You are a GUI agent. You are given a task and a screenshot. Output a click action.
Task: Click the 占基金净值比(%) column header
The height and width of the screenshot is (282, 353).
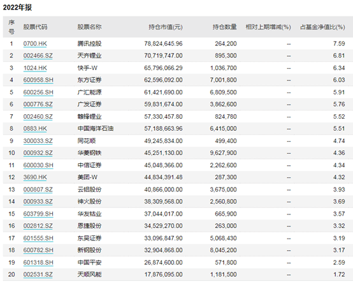click(322, 27)
